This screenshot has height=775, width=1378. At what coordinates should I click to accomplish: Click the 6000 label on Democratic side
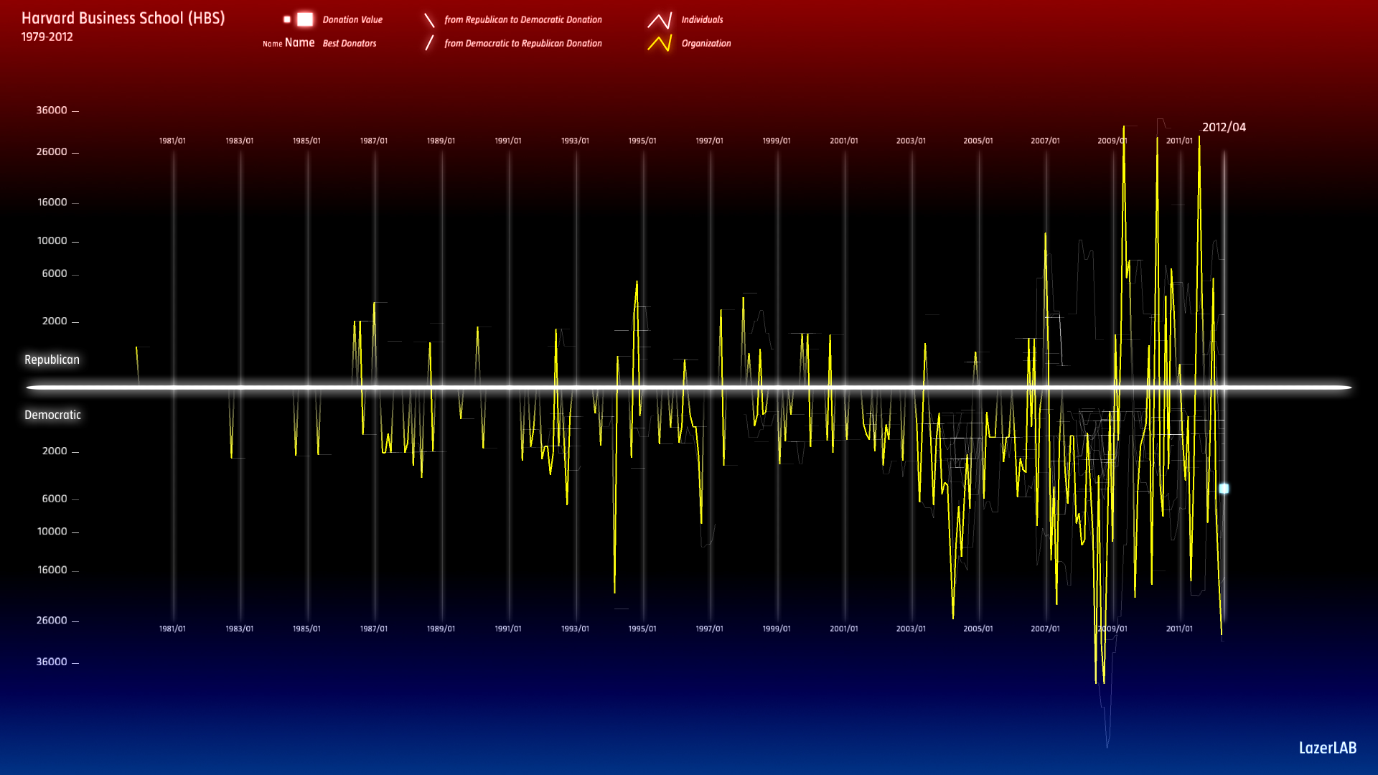(55, 499)
